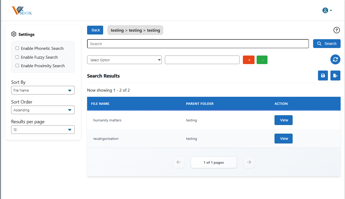
Task: Click the Back button
Action: click(x=95, y=30)
